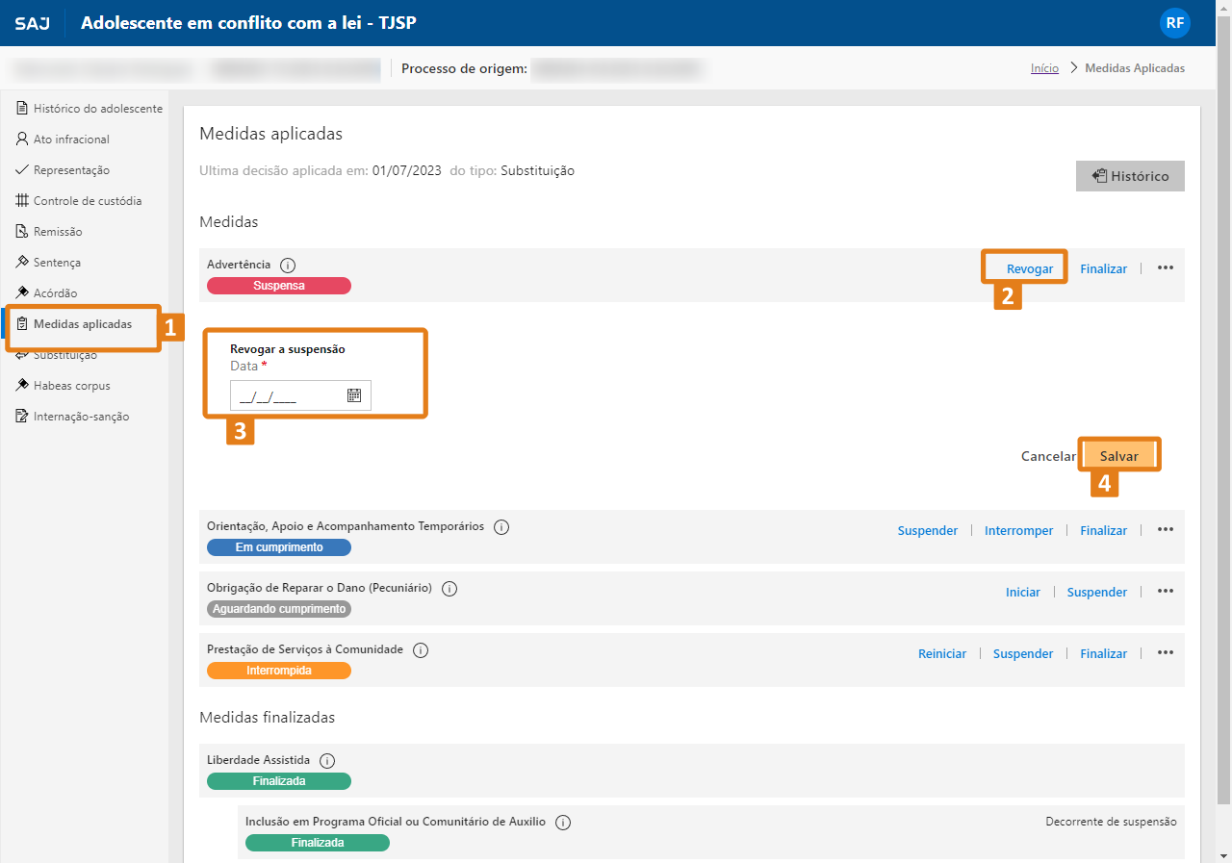
Task: Show info for Liberdade Assistida
Action: [326, 760]
